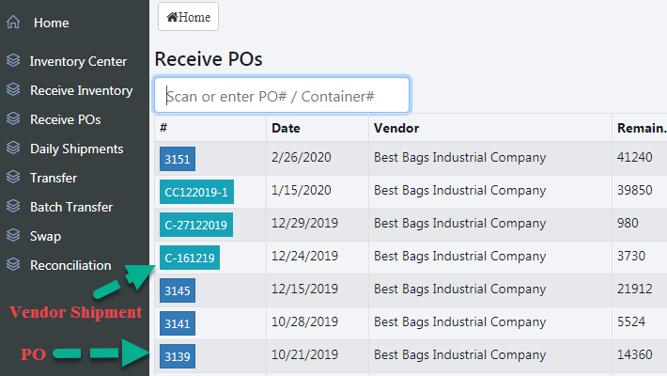
Task: Open vendor shipment C-161219
Action: 190,258
